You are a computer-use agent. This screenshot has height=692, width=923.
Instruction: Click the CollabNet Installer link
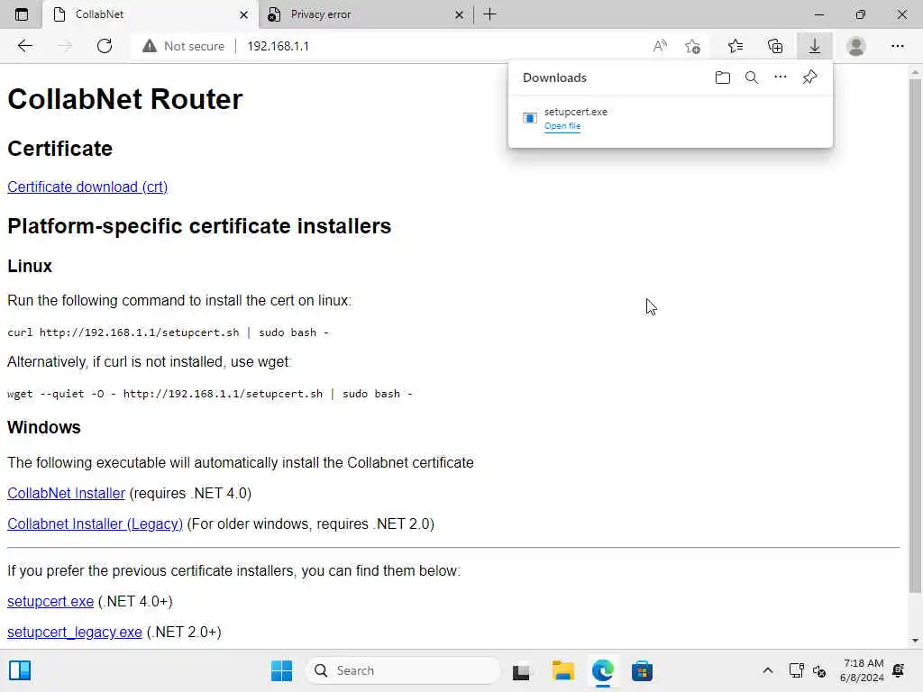point(66,493)
